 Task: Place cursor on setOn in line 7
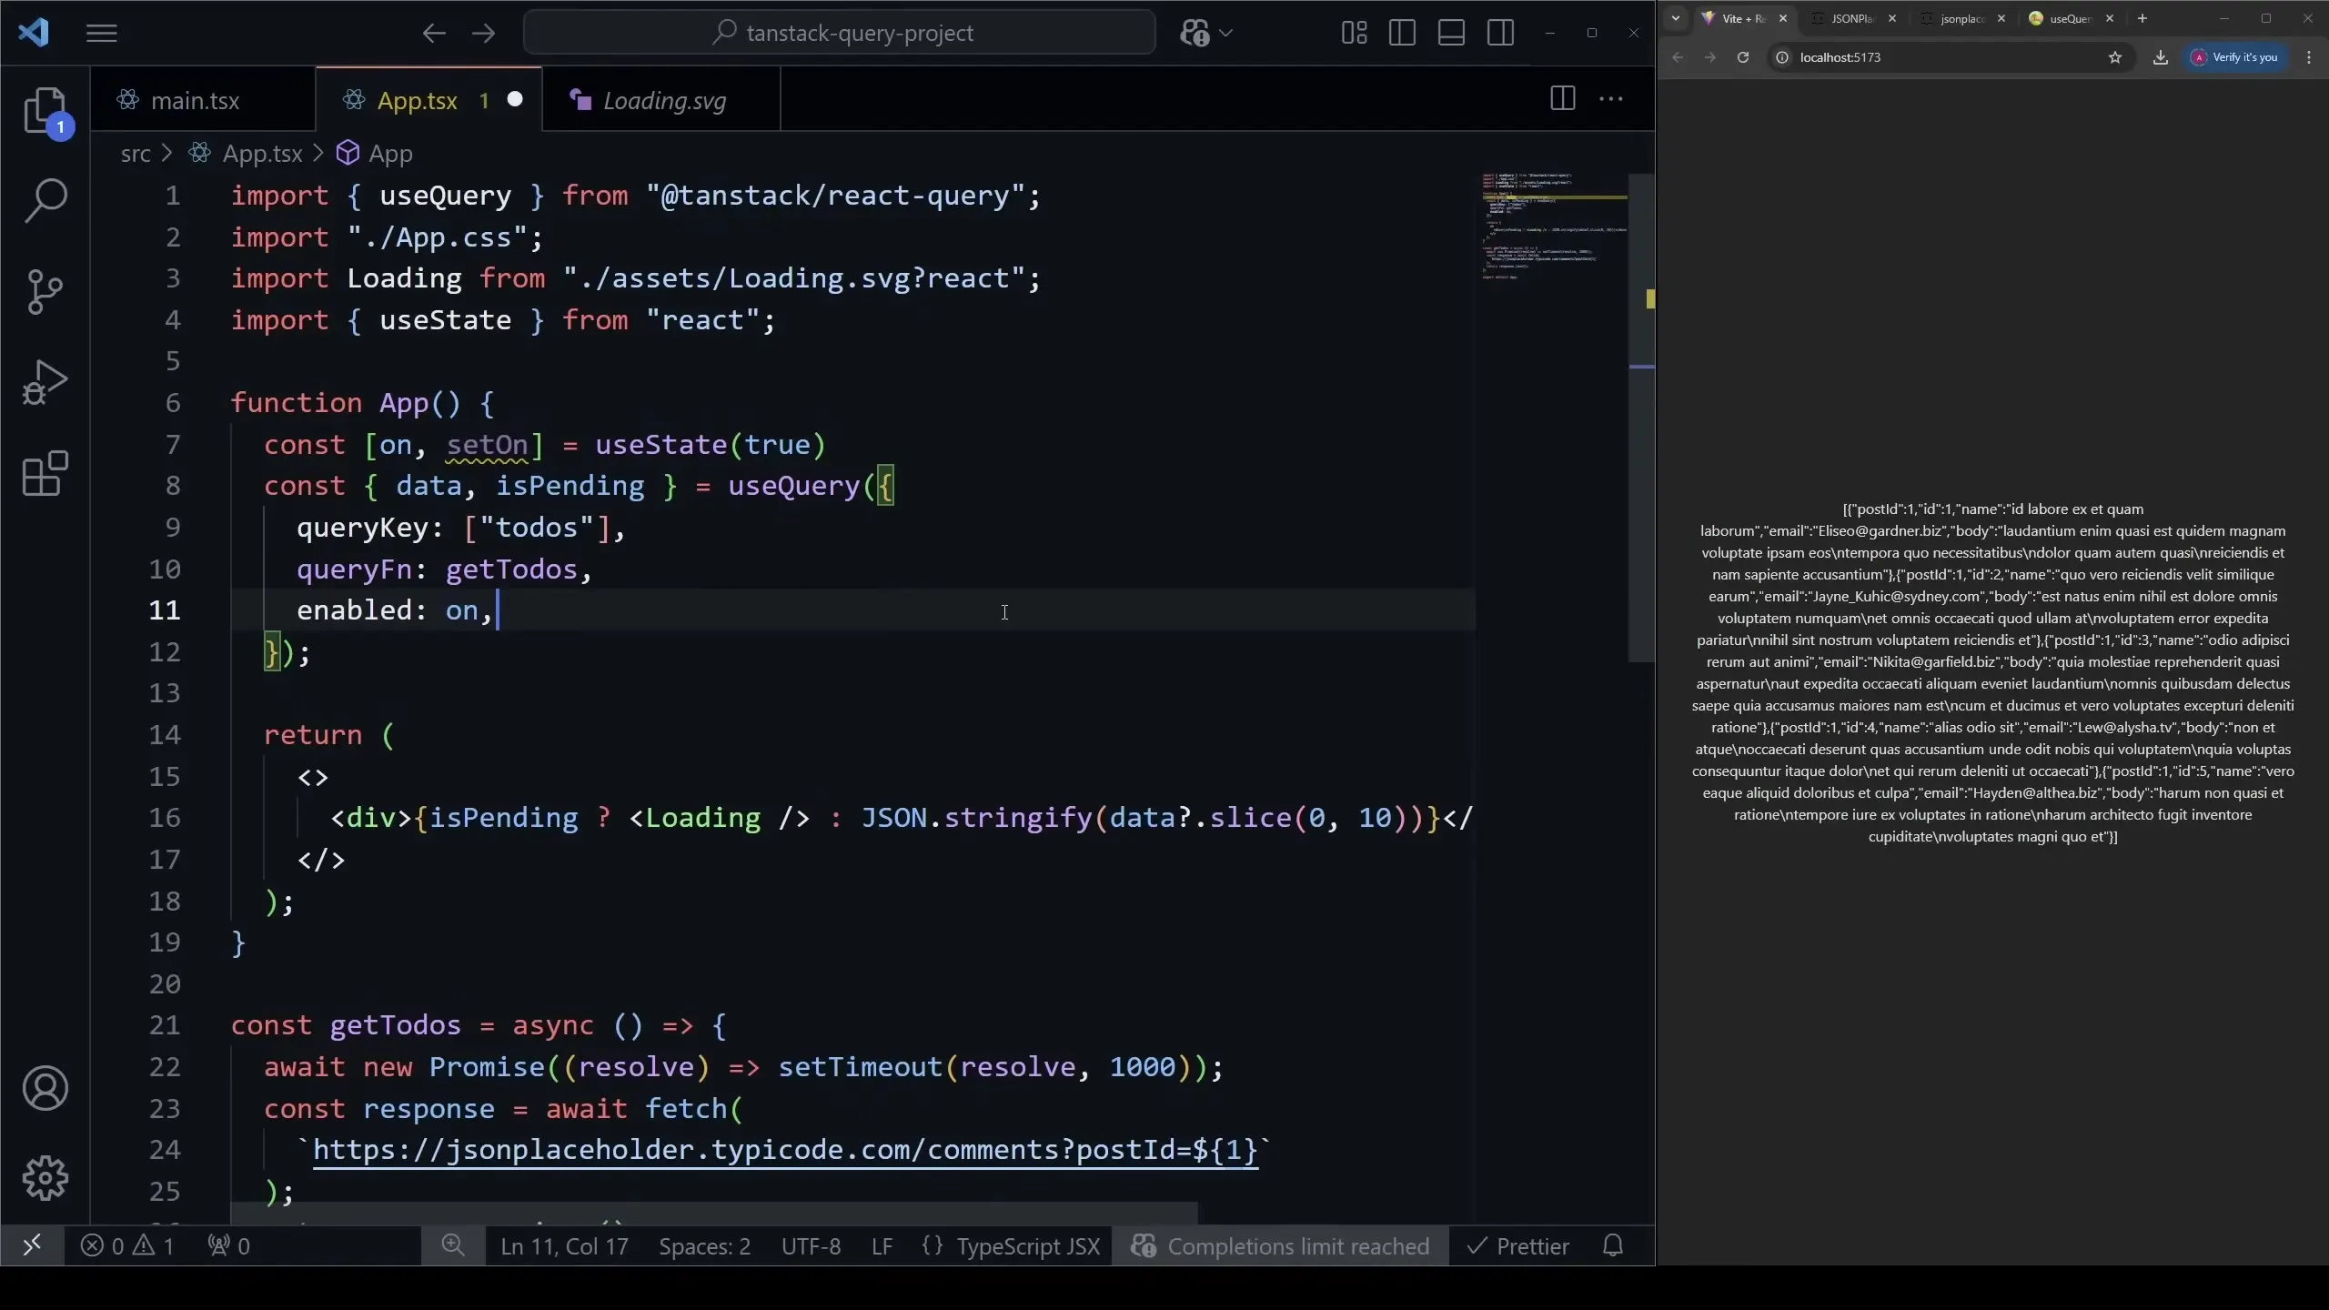click(x=488, y=445)
